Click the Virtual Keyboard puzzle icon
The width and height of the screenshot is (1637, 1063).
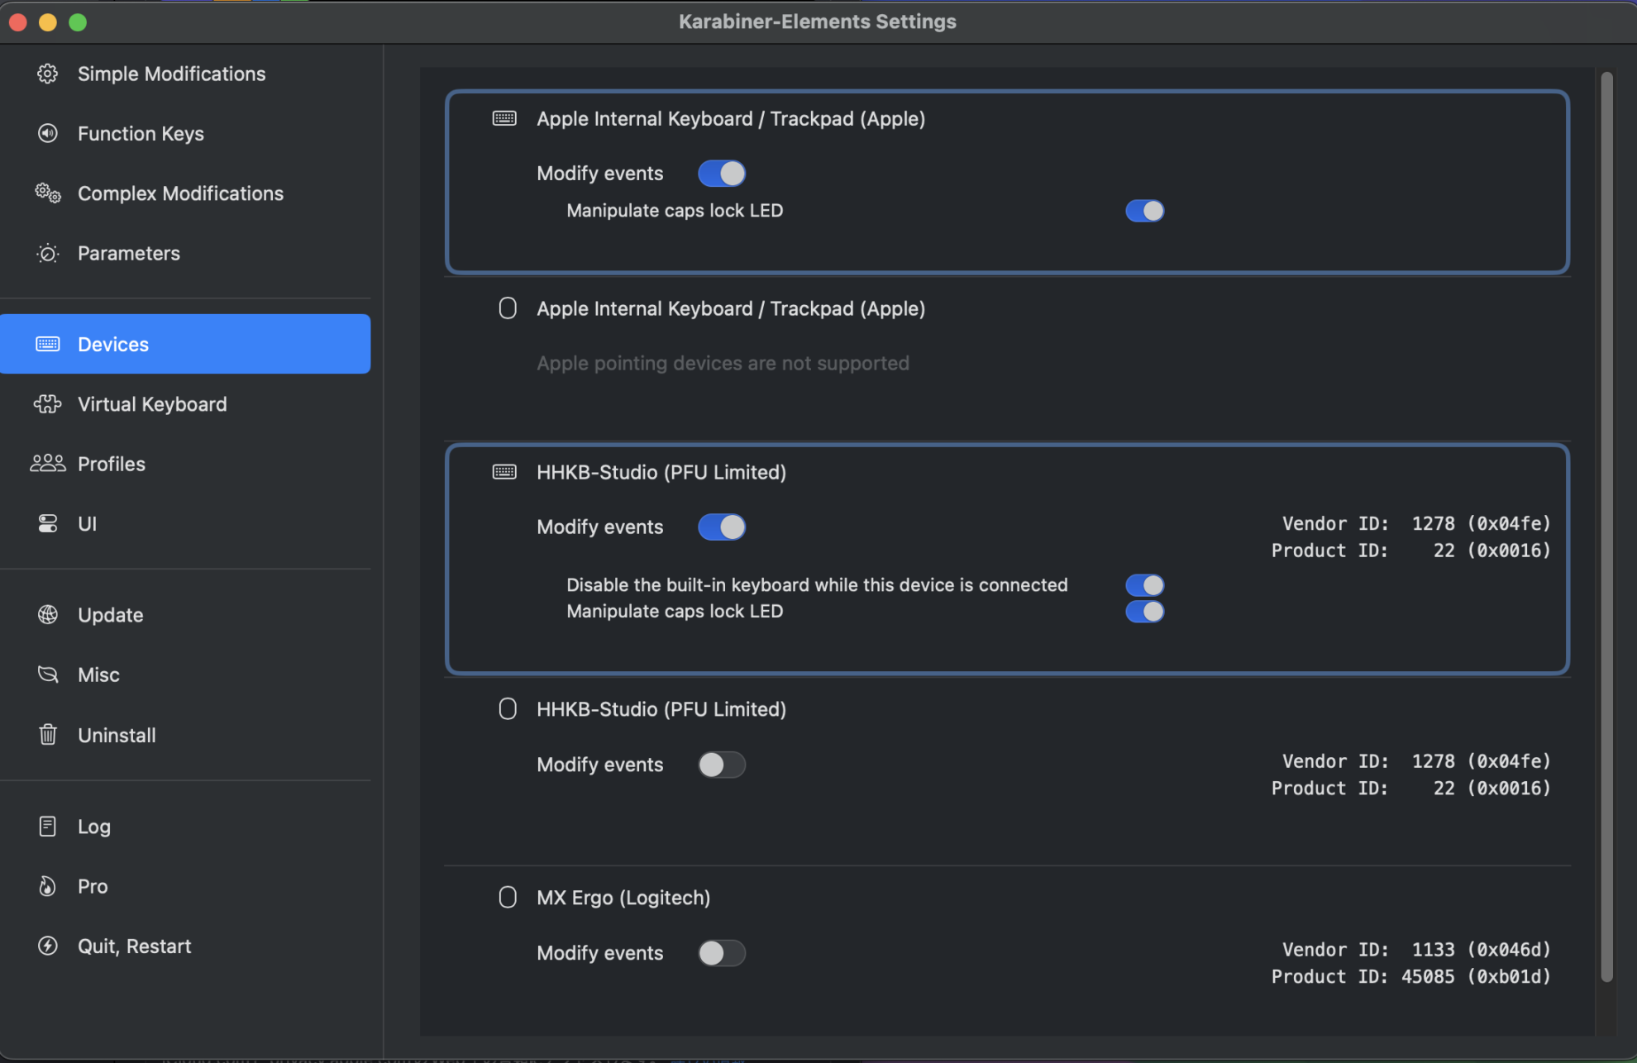point(47,403)
